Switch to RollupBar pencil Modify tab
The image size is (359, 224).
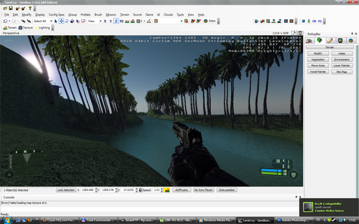pos(330,41)
